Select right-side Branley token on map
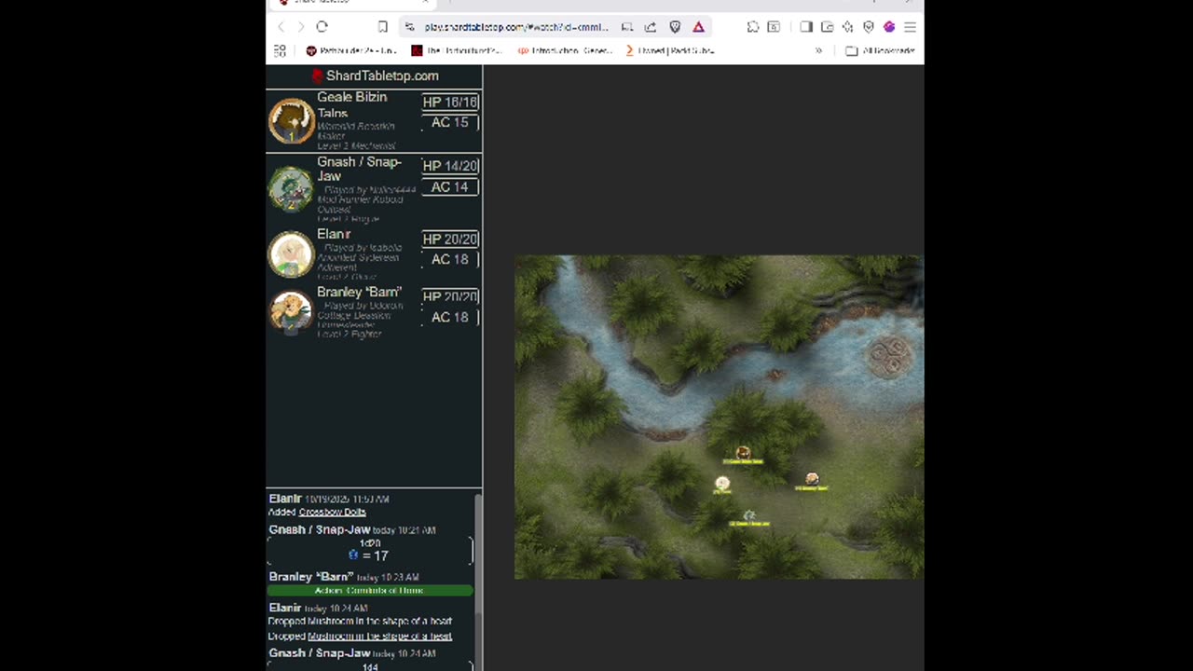This screenshot has width=1193, height=671. click(812, 479)
